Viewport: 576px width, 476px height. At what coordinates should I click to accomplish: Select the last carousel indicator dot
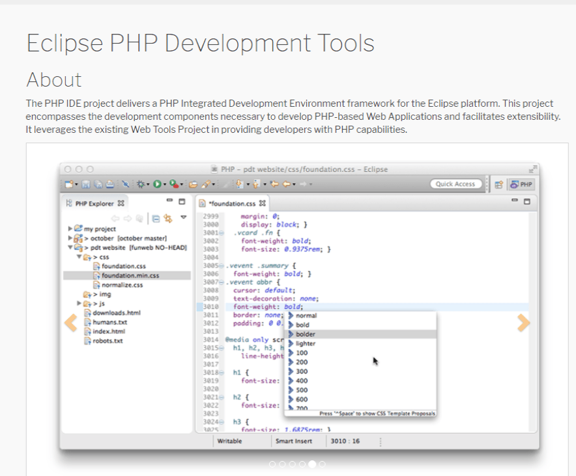pyautogui.click(x=322, y=464)
